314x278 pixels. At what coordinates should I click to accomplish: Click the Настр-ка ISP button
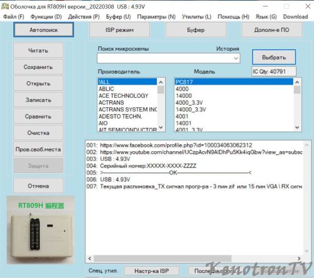pos(151,271)
